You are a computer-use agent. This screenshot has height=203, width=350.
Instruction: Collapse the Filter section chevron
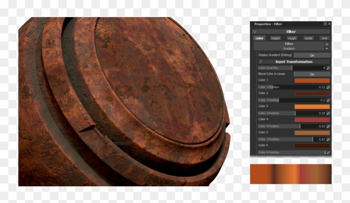tap(255, 32)
